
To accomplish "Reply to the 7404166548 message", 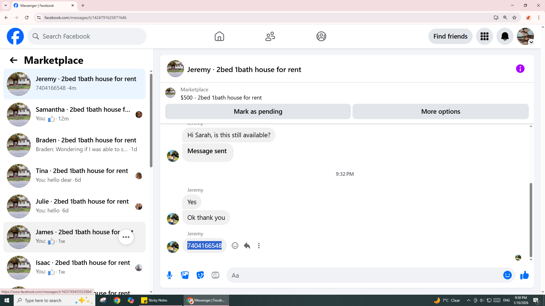I will tap(247, 246).
